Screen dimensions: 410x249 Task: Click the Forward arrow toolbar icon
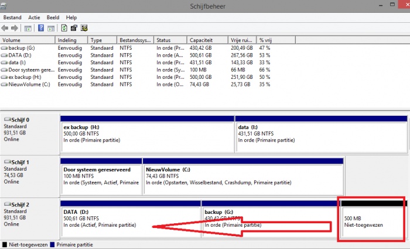(x=15, y=28)
